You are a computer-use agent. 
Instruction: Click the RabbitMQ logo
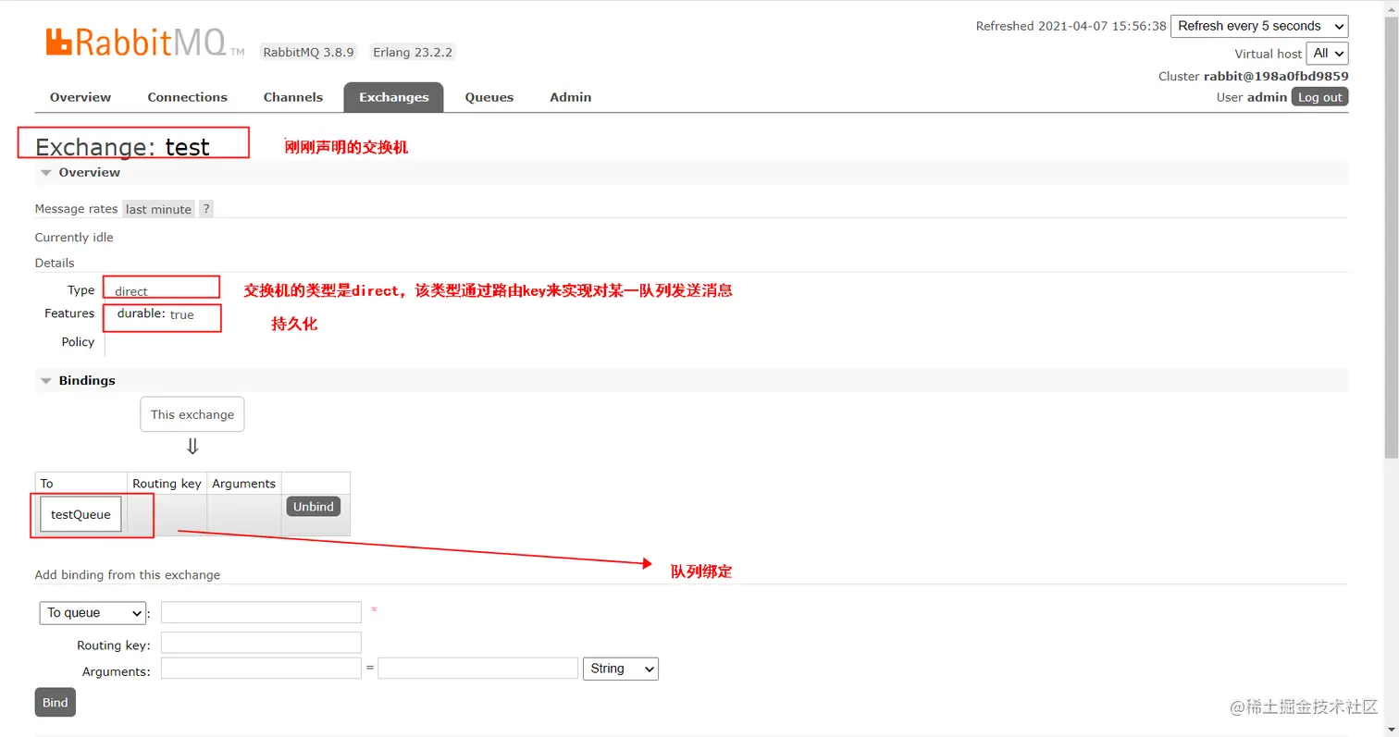point(144,43)
